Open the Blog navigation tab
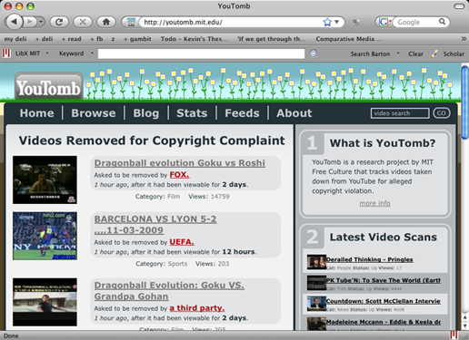469x340 pixels. coord(146,113)
